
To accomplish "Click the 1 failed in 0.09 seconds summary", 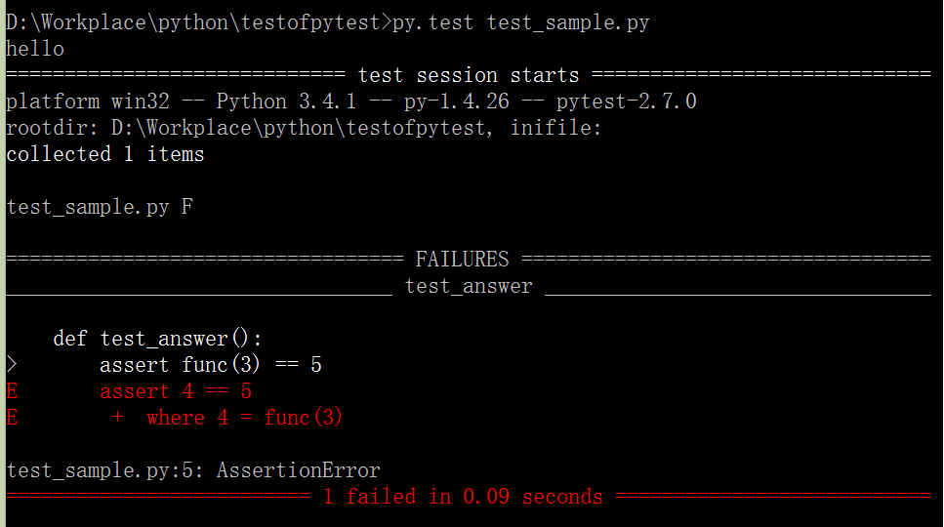I will point(463,497).
